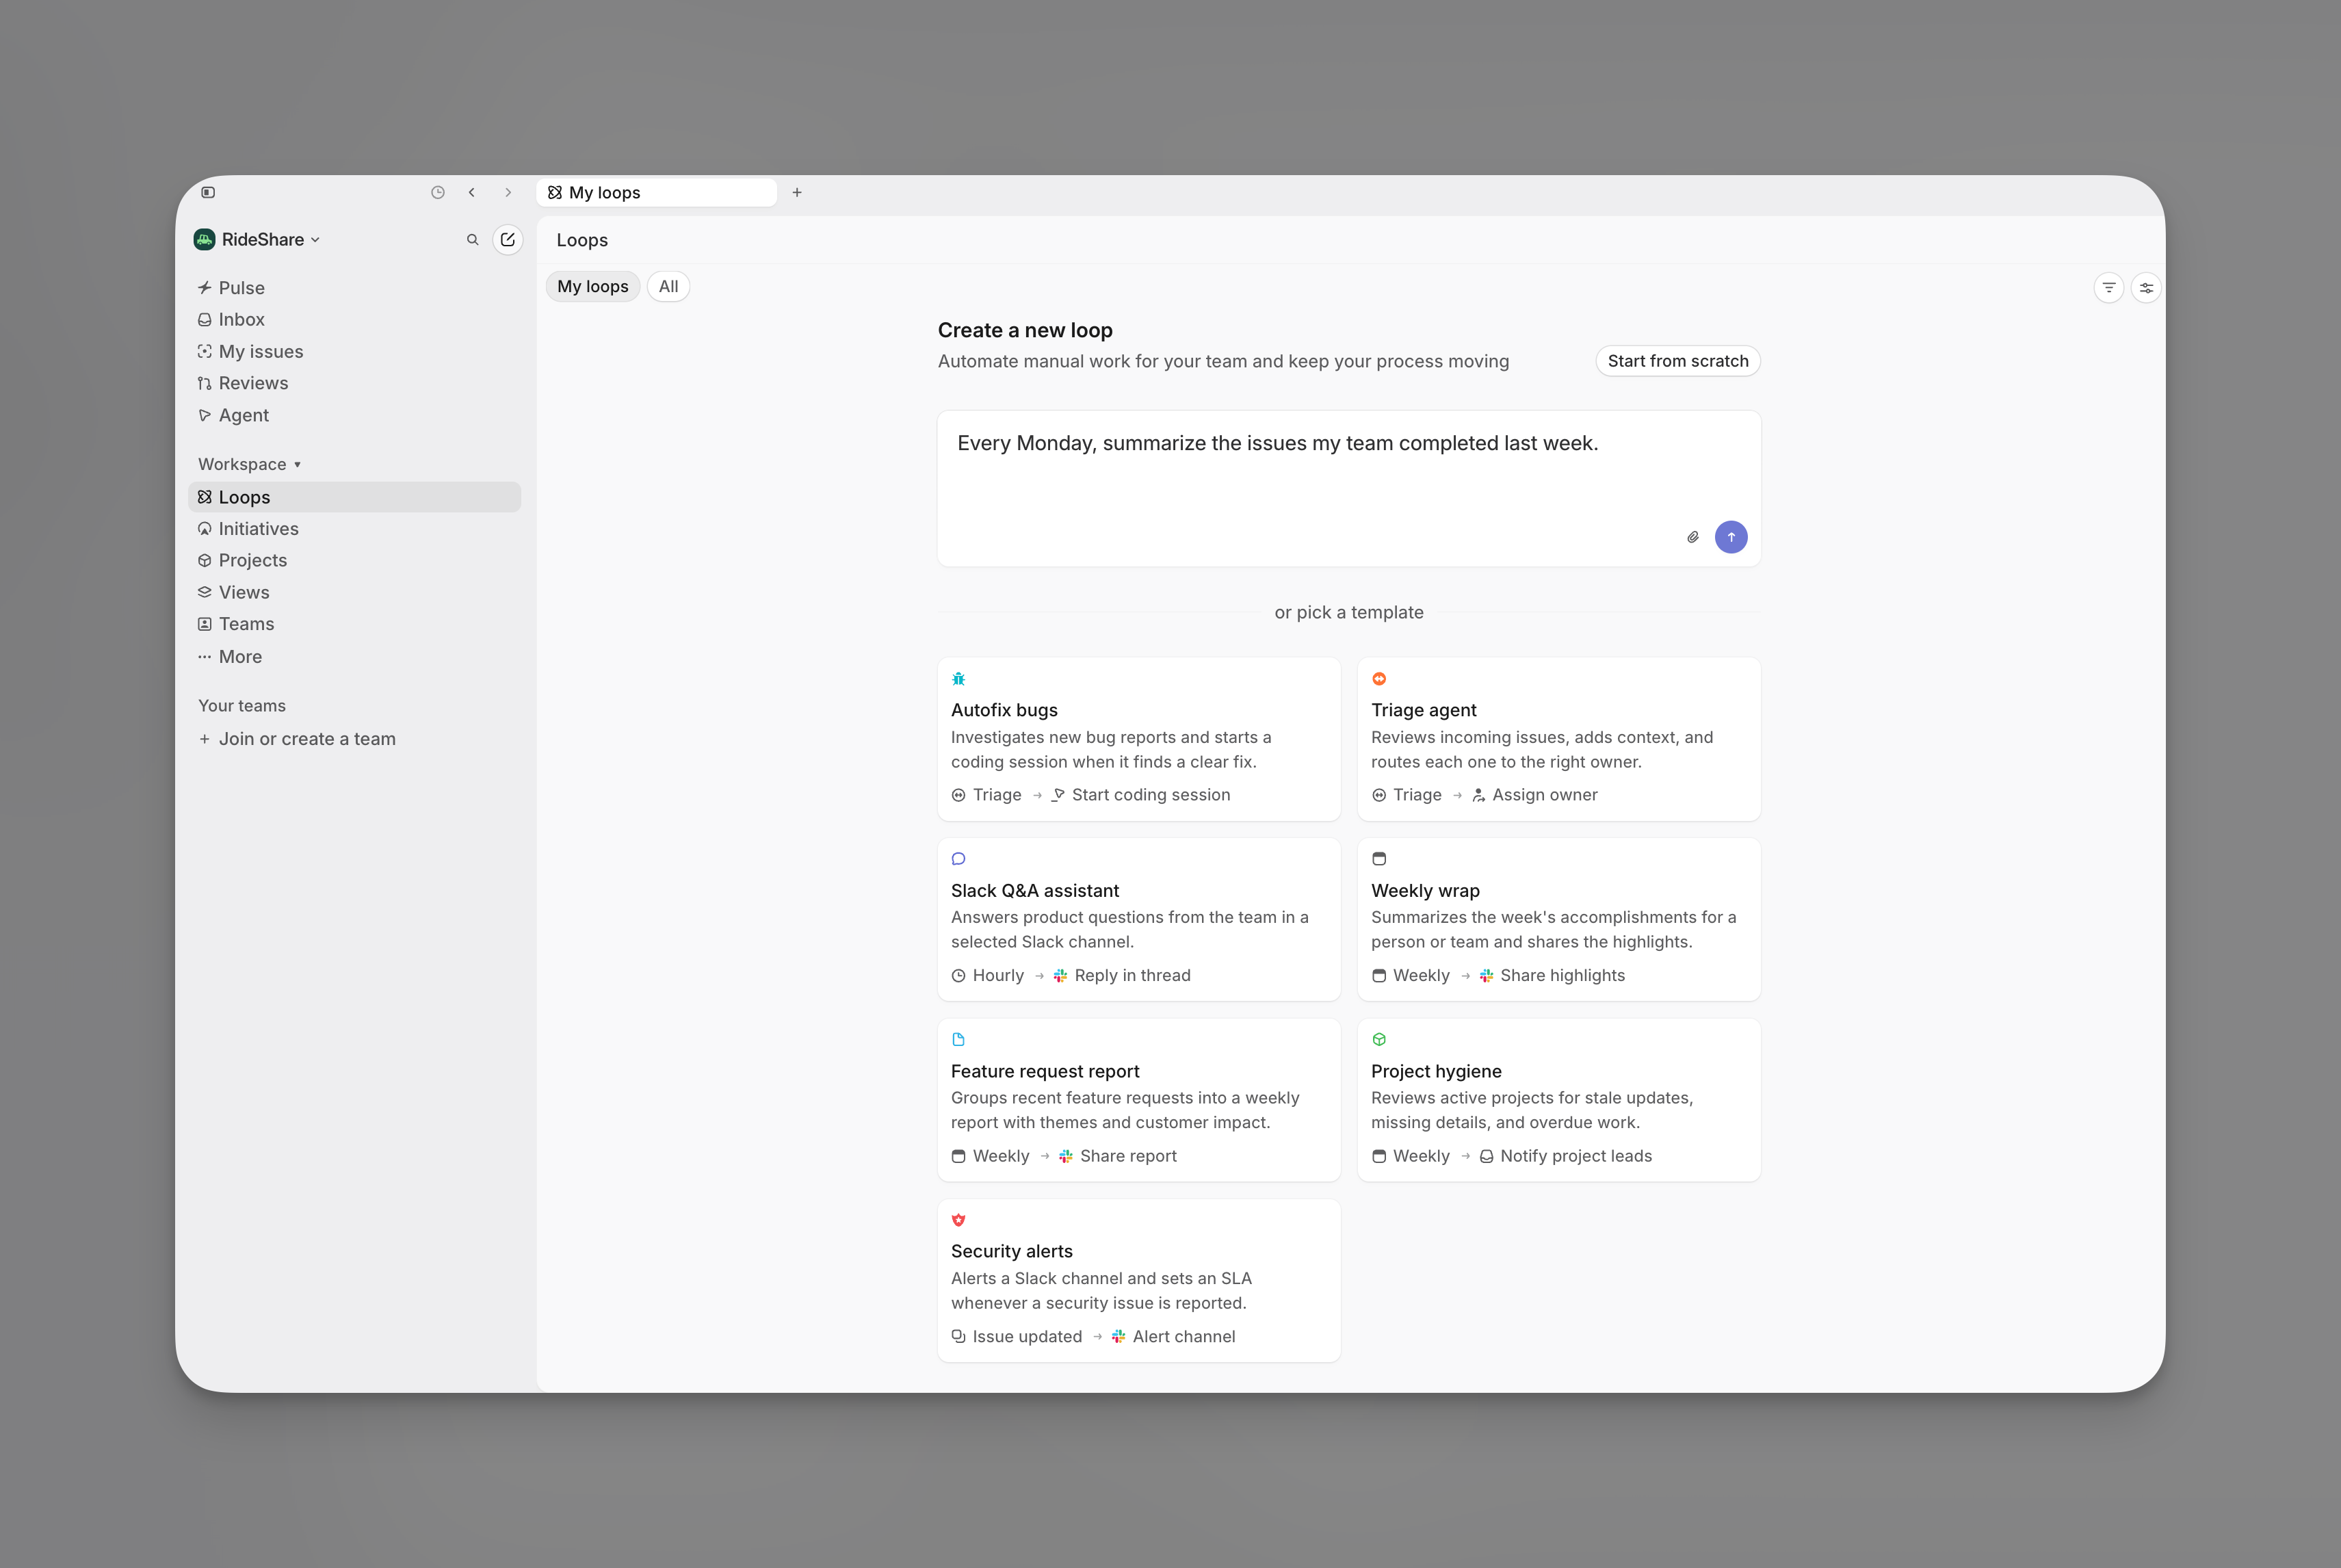This screenshot has width=2341, height=1568.
Task: Select the All filter tab
Action: 669,287
